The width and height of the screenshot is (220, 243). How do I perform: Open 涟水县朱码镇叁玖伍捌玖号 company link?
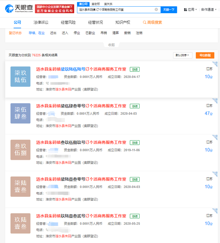[x=81, y=142]
